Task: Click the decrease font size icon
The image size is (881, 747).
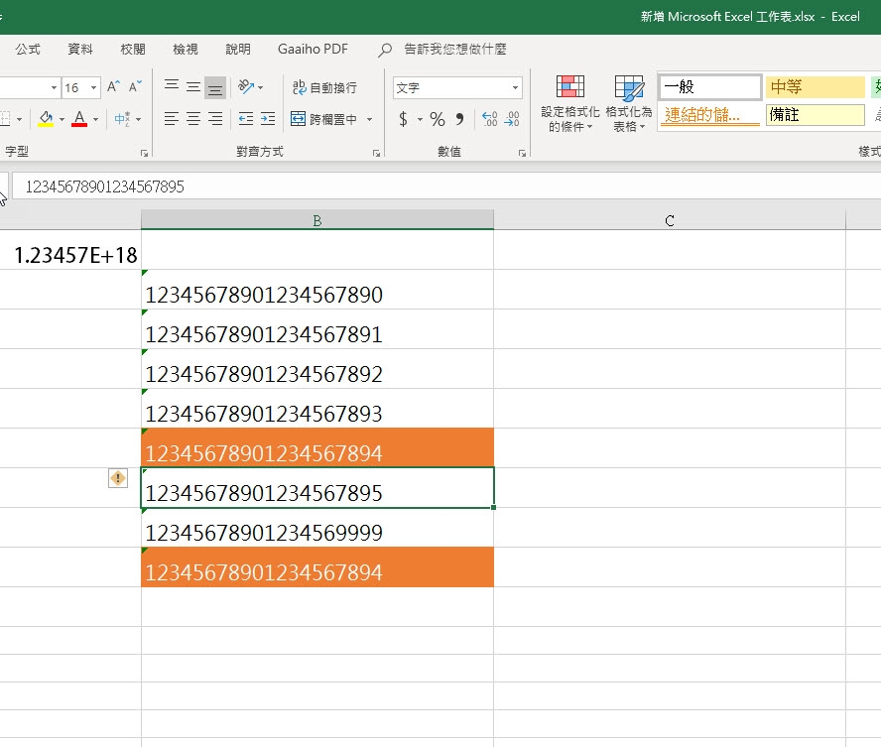Action: pyautogui.click(x=136, y=87)
